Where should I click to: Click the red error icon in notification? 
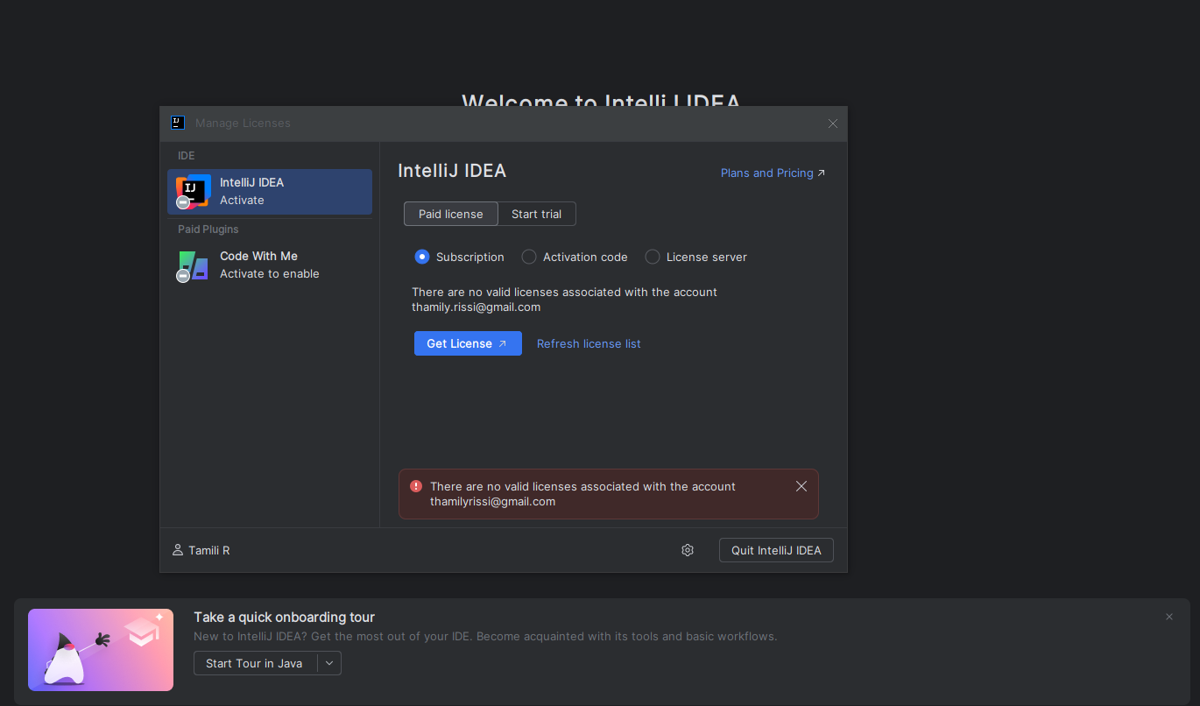(x=416, y=486)
